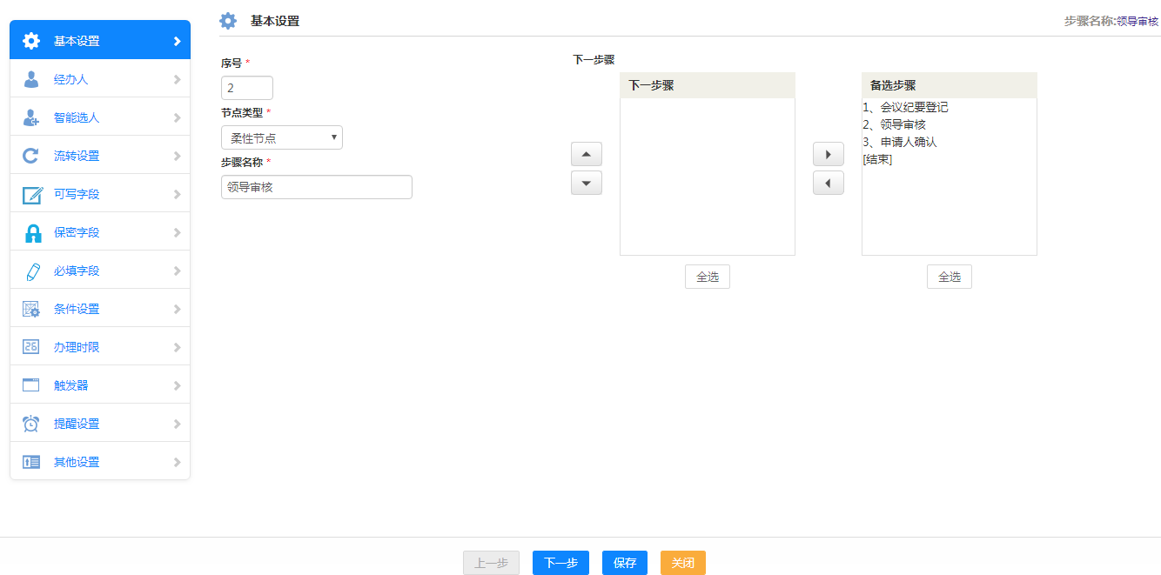The height and width of the screenshot is (575, 1161).
Task: Expand the 其他设置 chevron
Action: click(x=178, y=463)
